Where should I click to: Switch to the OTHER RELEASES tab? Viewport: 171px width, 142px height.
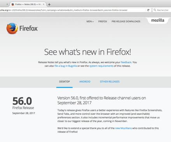tap(110, 82)
